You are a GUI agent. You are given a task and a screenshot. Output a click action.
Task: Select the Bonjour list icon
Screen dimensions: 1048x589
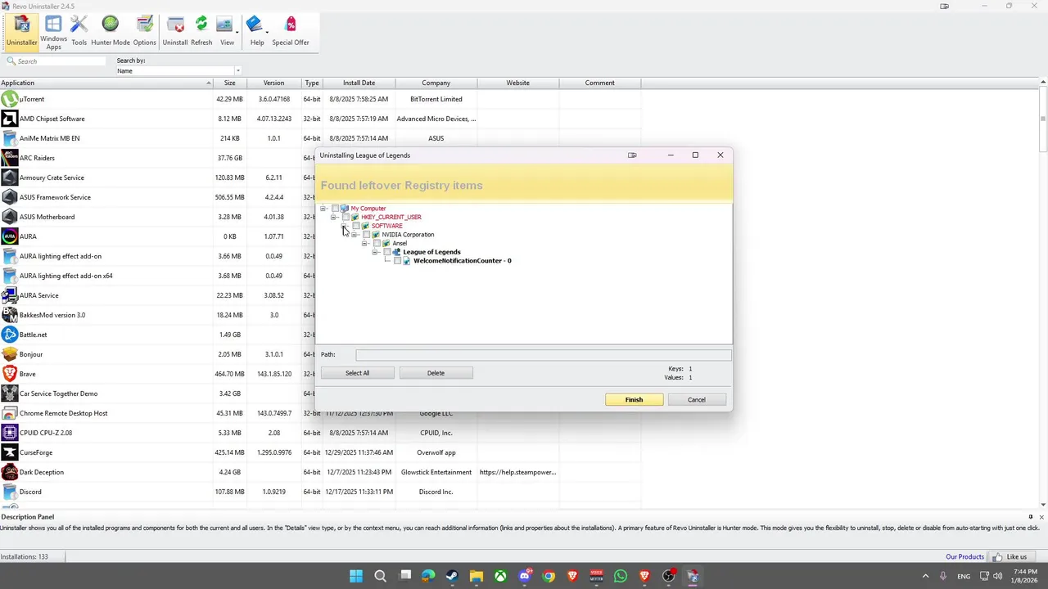(9, 354)
